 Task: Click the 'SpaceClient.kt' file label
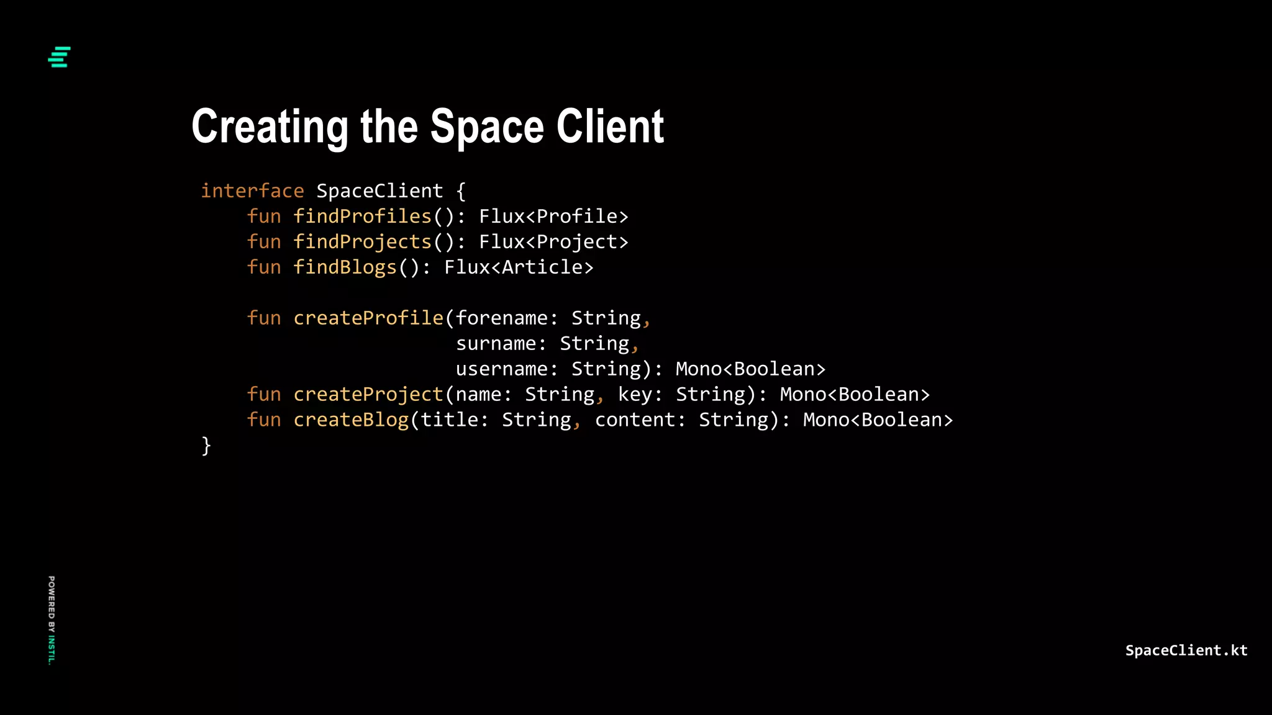(1186, 650)
